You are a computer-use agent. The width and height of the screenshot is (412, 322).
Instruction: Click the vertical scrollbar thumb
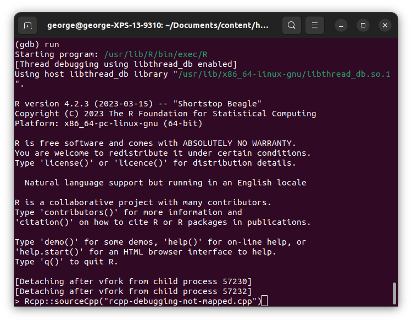(x=394, y=293)
